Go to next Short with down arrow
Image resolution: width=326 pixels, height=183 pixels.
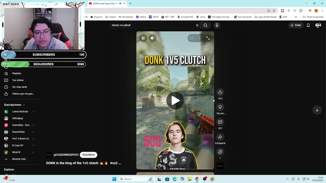[317, 110]
